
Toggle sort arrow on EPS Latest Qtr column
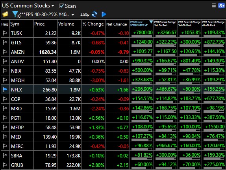(151, 22)
